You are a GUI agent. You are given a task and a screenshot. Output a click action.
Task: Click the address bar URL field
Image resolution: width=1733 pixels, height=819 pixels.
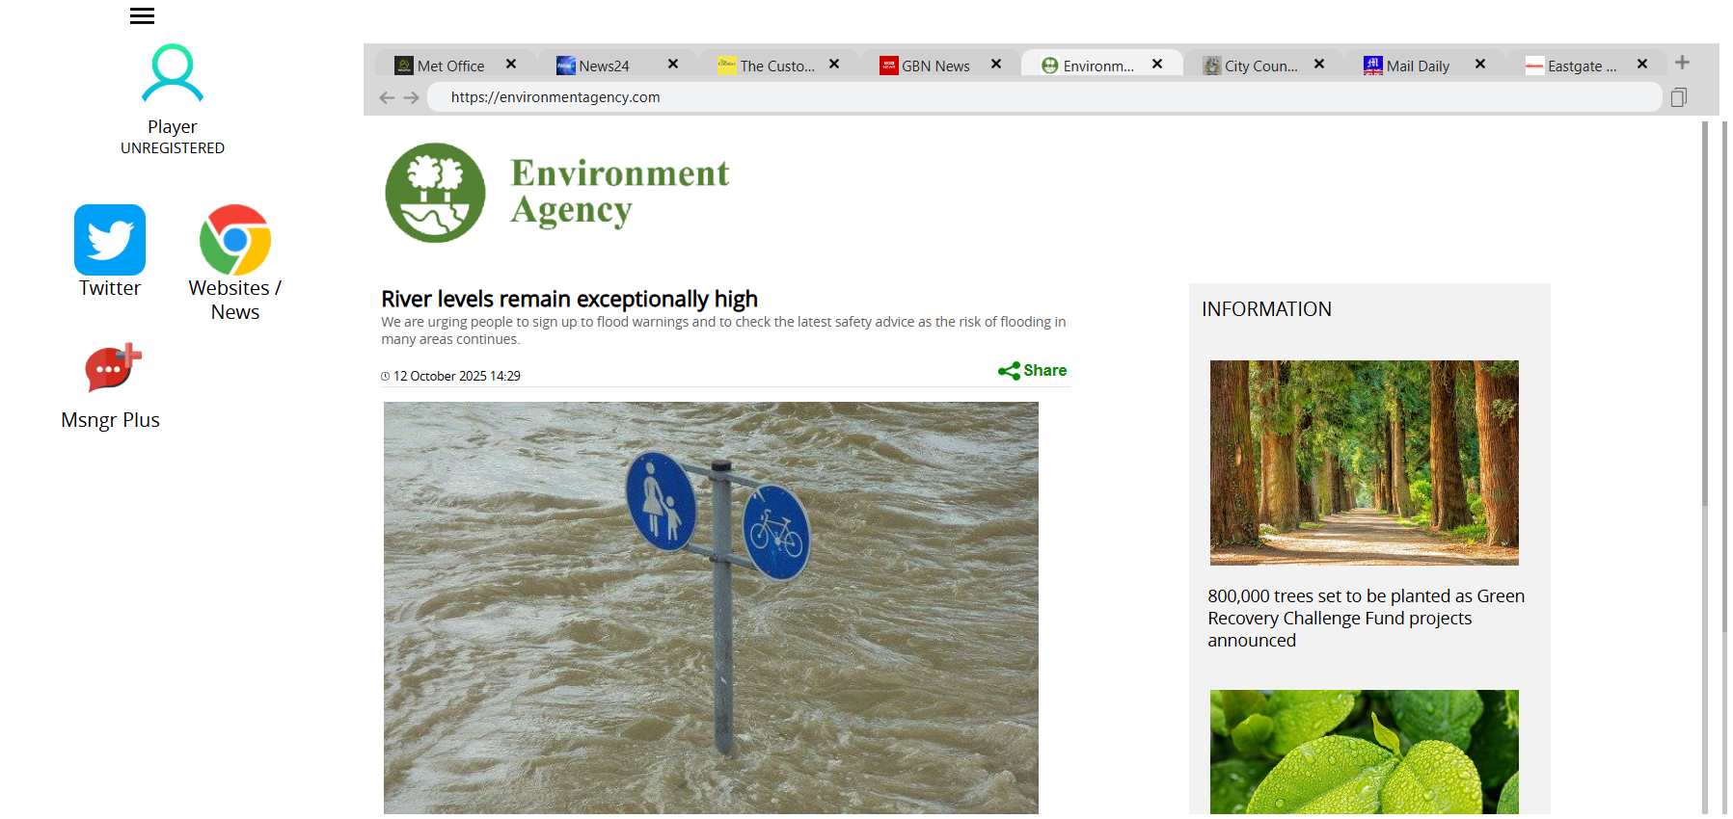click(x=1042, y=97)
